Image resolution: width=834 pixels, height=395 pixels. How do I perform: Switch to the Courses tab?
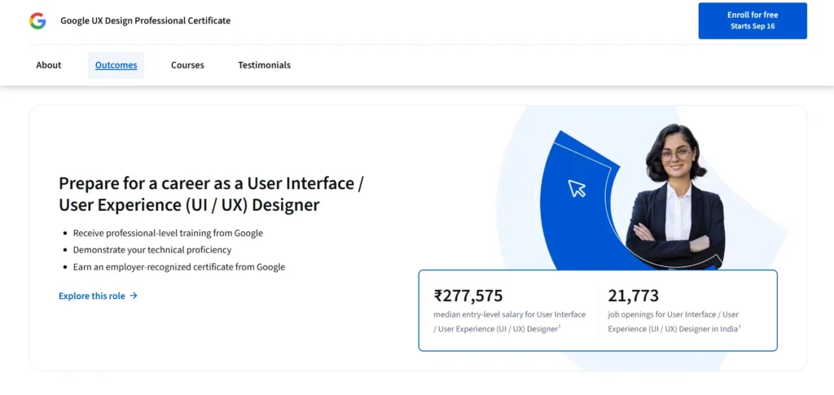click(187, 65)
